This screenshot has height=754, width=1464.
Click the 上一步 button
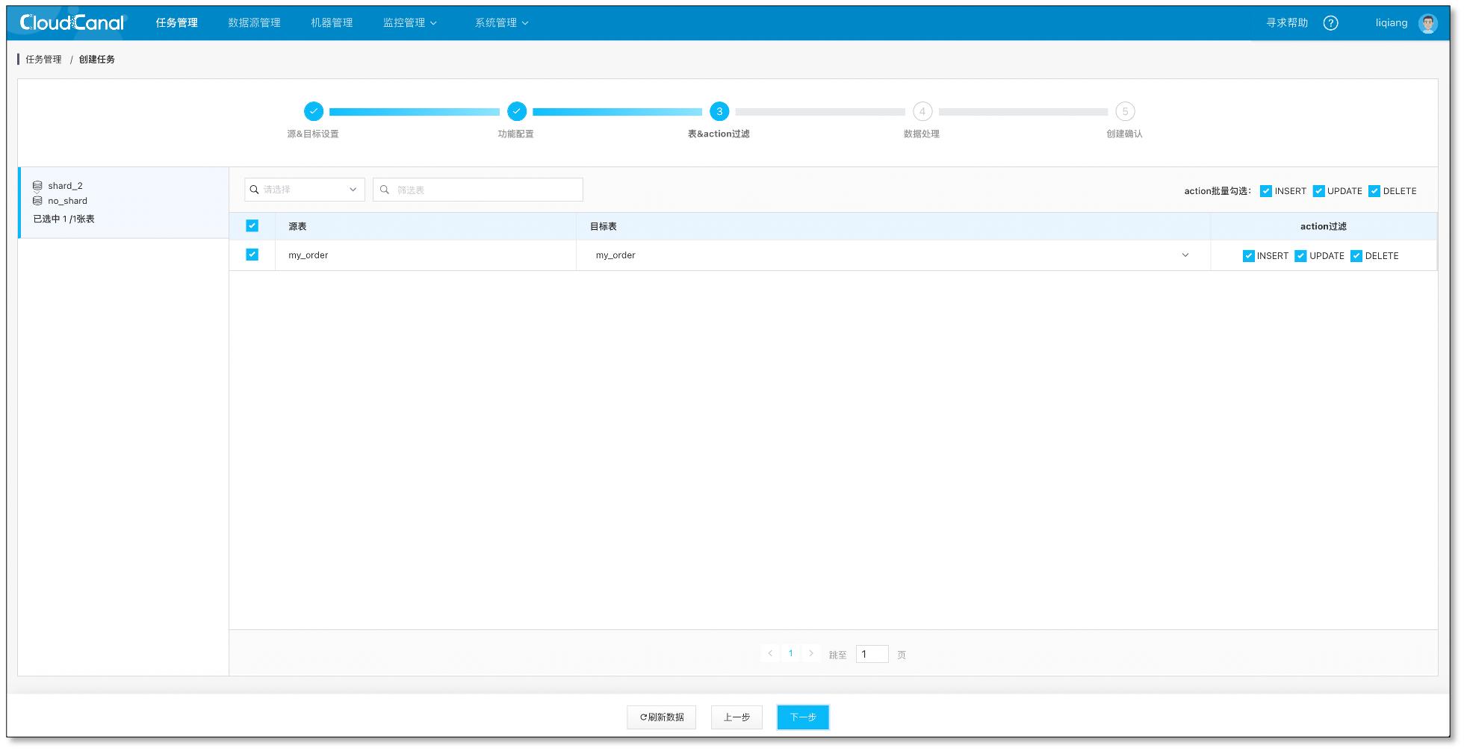click(736, 717)
